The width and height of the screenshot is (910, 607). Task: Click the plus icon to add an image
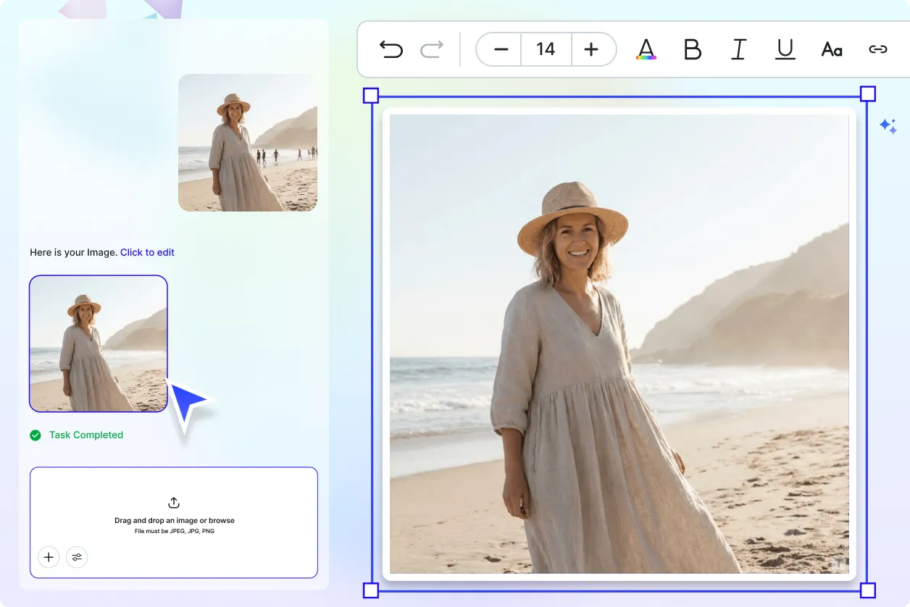tap(49, 557)
